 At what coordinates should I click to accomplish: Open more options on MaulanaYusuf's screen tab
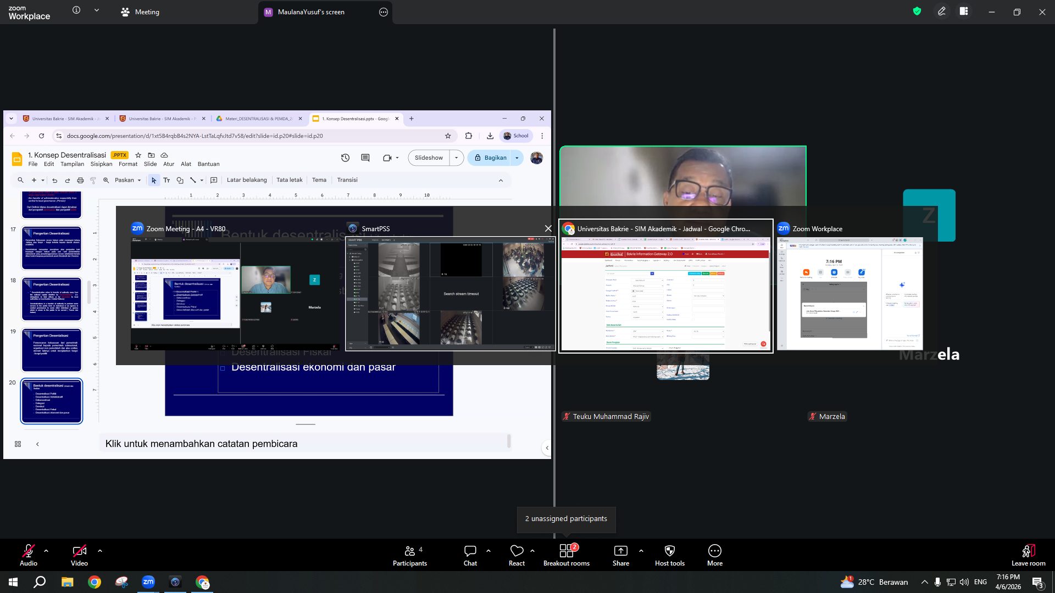click(384, 12)
